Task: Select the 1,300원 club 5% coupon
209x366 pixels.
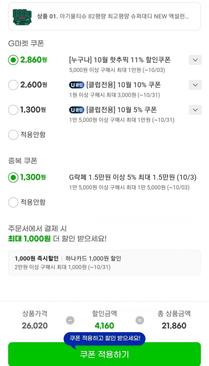Action: pos(13,110)
